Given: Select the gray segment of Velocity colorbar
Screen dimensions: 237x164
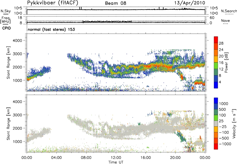Looking at the screenshot, I should coord(216,124).
